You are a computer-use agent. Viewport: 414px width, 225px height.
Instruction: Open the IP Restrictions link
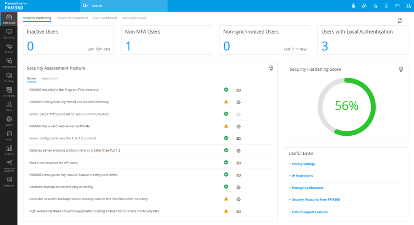pyautogui.click(x=302, y=176)
